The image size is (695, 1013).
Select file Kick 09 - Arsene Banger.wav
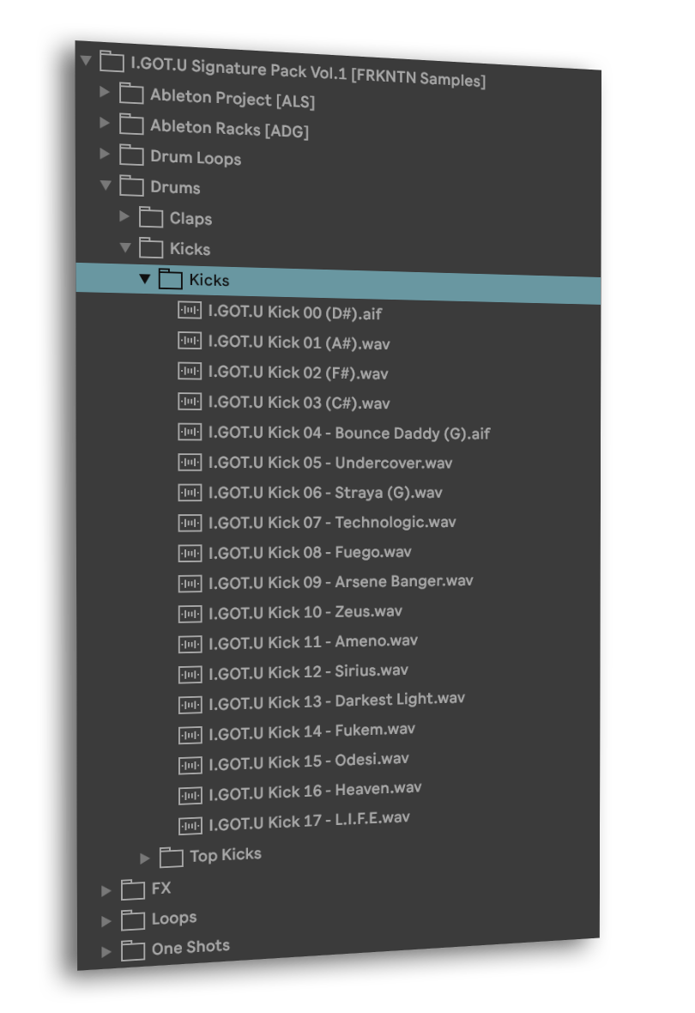tap(341, 582)
